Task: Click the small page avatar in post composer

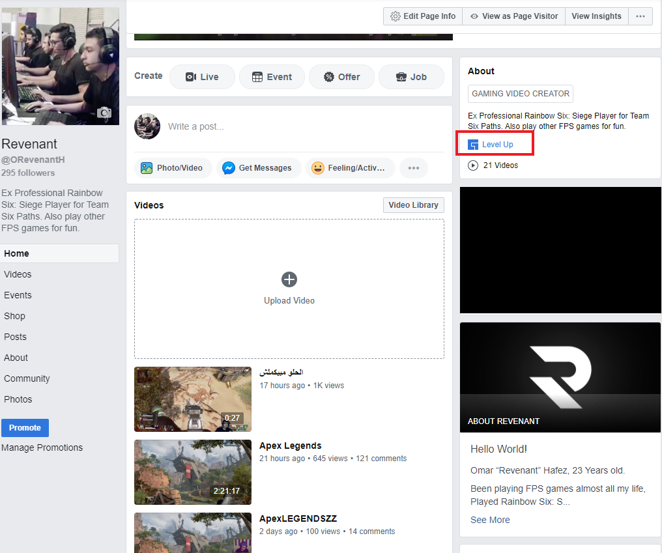Action: (x=147, y=126)
